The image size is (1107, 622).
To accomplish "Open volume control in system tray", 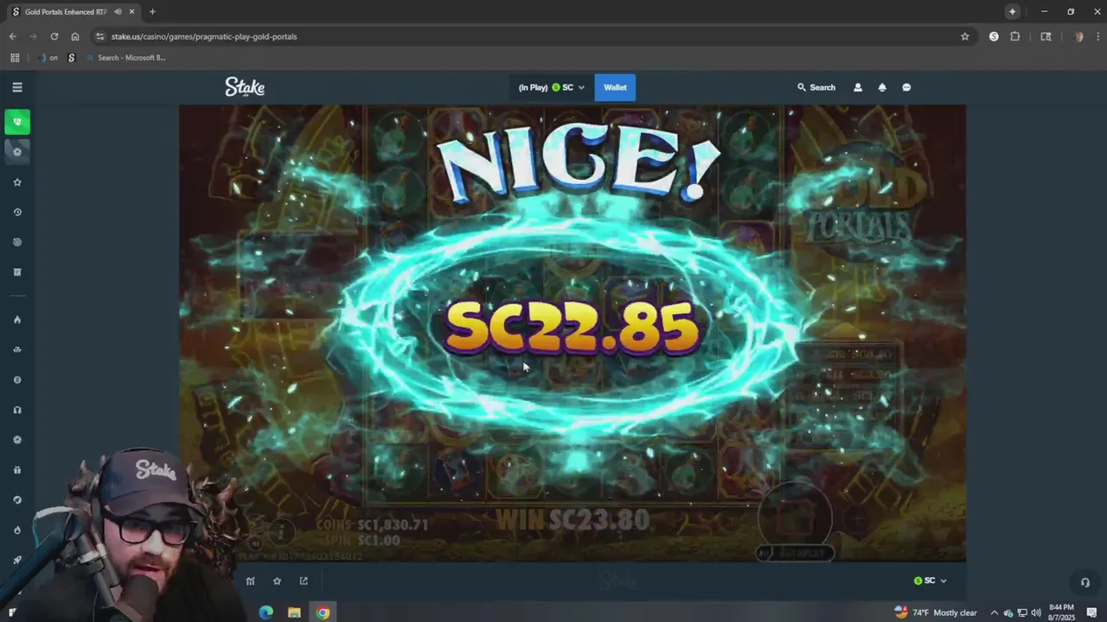I will pos(1036,612).
